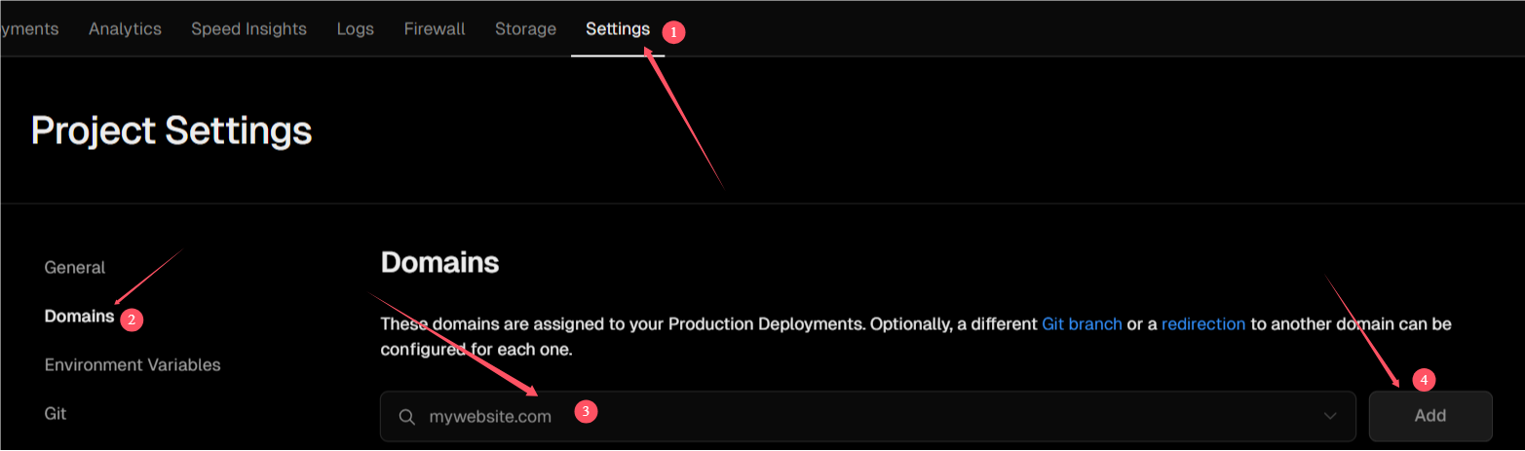The image size is (1525, 451).
Task: Click the red badge numbered 4
Action: [1424, 380]
